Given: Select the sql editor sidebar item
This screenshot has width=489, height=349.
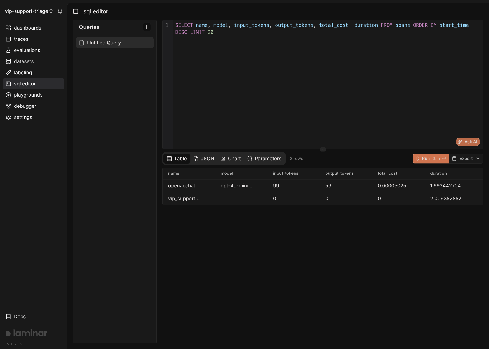Looking at the screenshot, I should [34, 84].
